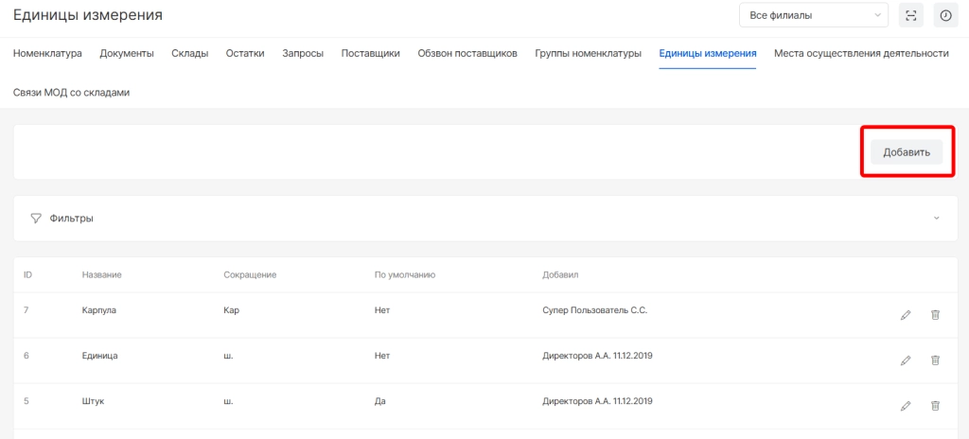Select the Остатки tab

point(245,53)
